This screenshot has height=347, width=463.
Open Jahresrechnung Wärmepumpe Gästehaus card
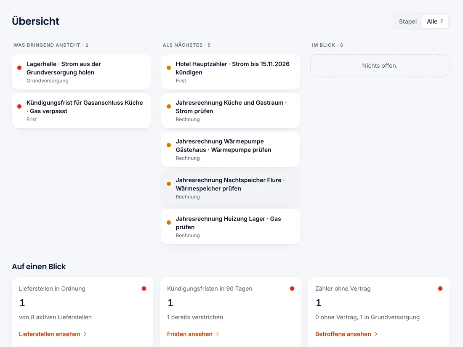(231, 149)
